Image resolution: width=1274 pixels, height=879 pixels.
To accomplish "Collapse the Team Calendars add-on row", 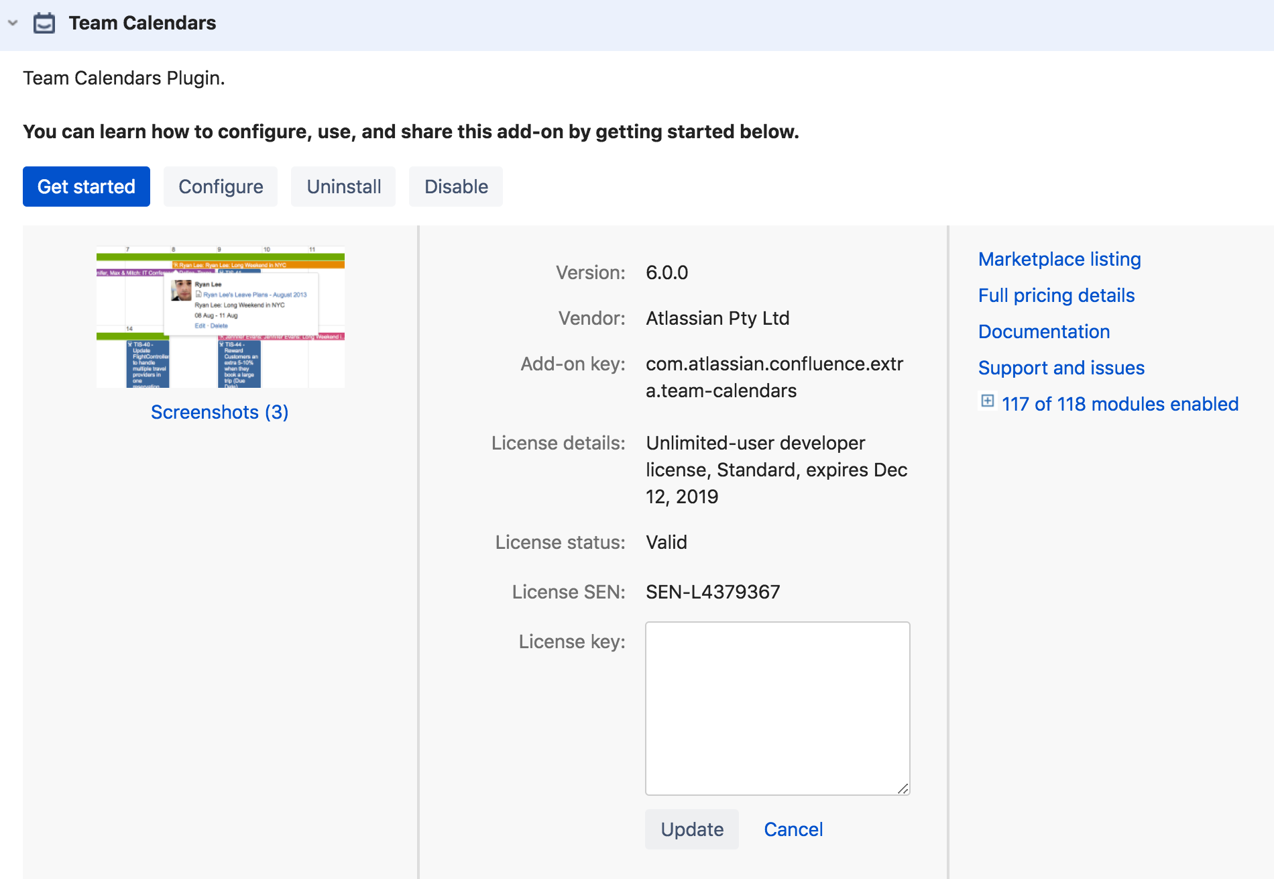I will (x=13, y=23).
